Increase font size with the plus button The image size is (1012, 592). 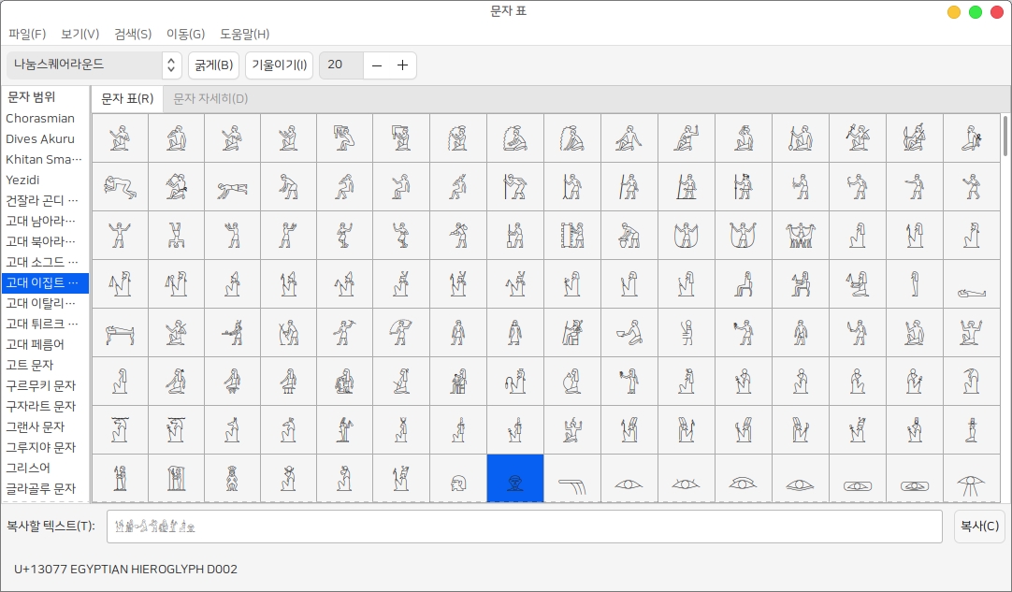coord(402,65)
